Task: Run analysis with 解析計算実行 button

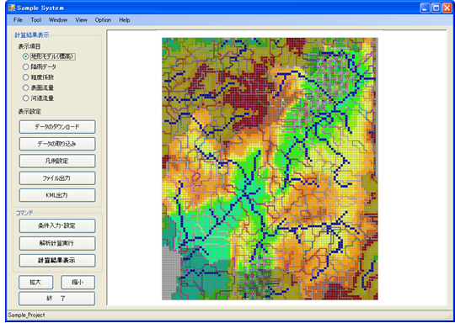Action: [x=57, y=243]
